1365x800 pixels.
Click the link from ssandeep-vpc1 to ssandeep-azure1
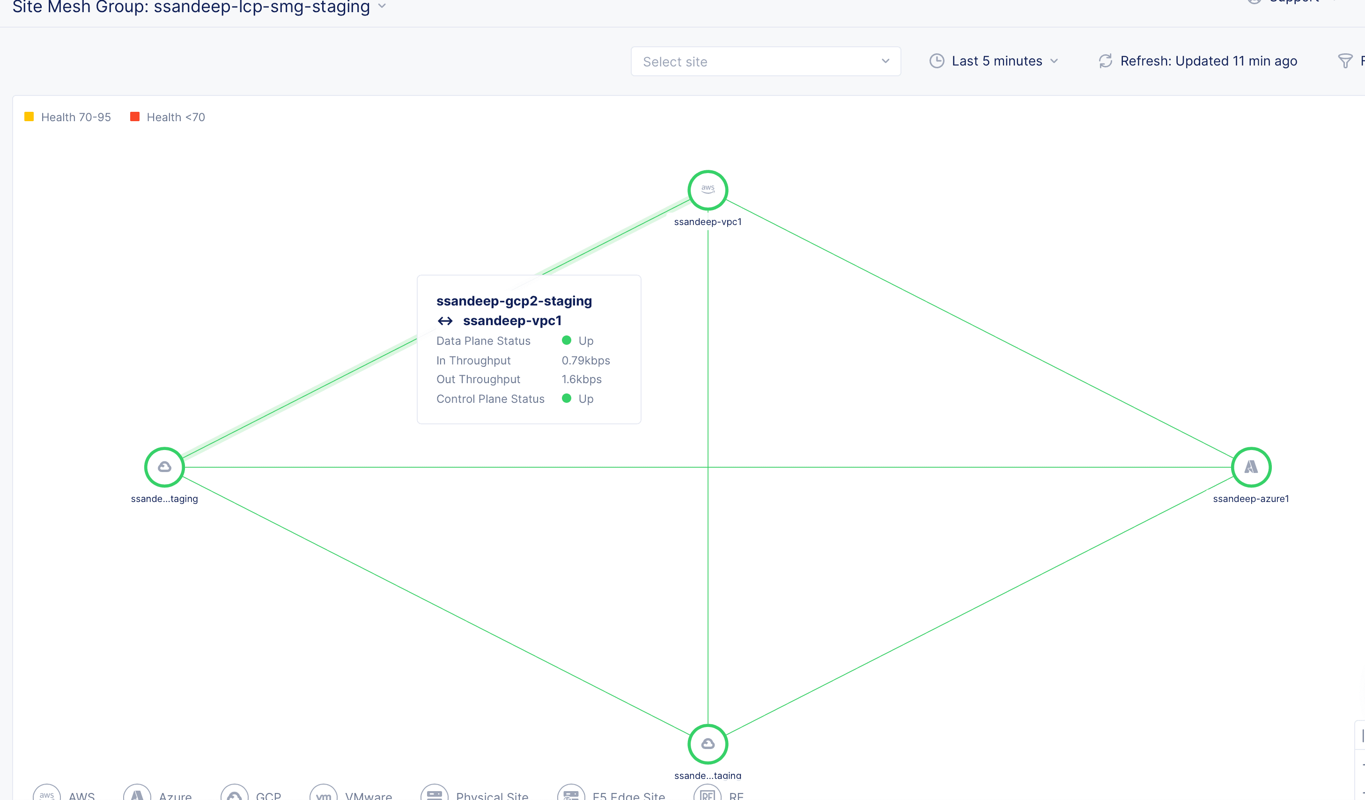point(979,328)
